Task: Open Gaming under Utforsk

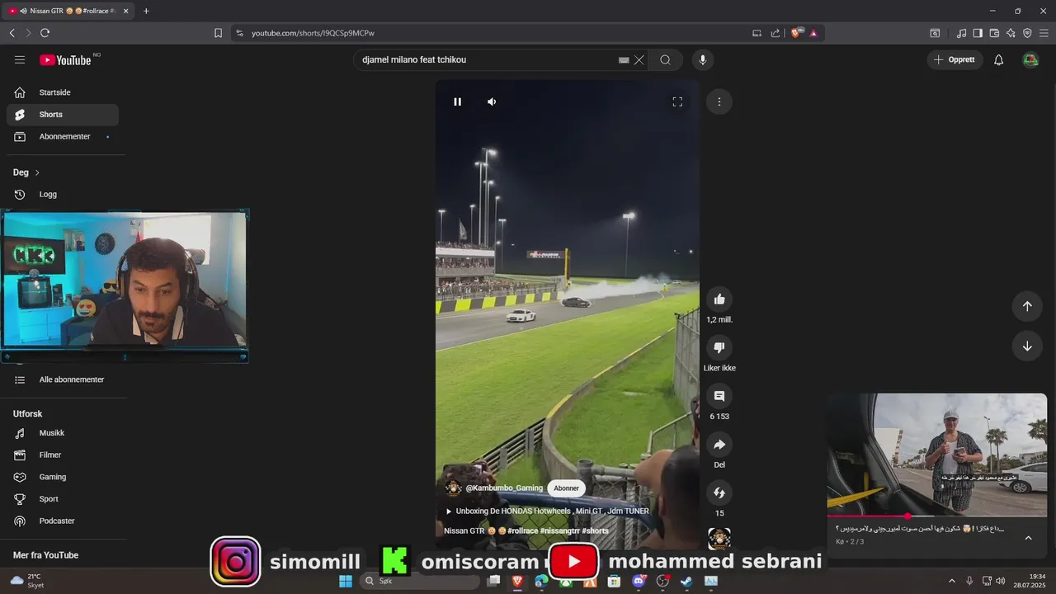Action: point(63,477)
